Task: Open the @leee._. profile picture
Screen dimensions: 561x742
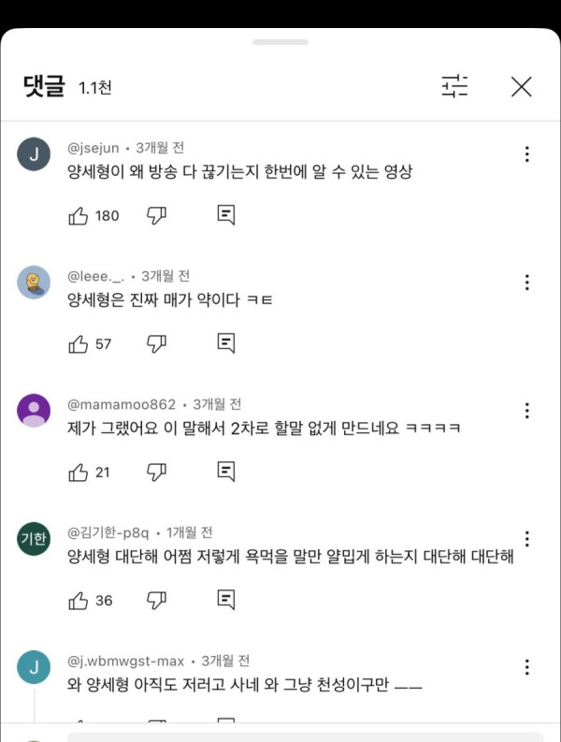Action: pos(34,283)
